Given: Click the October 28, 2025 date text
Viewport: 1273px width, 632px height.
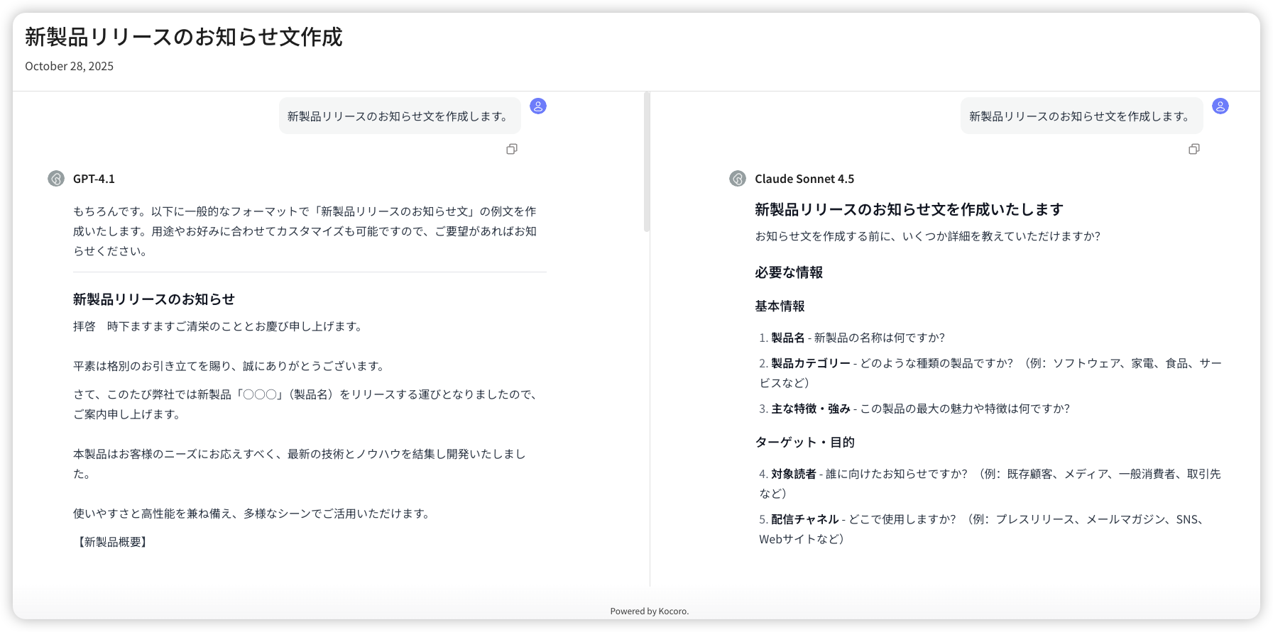Looking at the screenshot, I should coord(69,66).
